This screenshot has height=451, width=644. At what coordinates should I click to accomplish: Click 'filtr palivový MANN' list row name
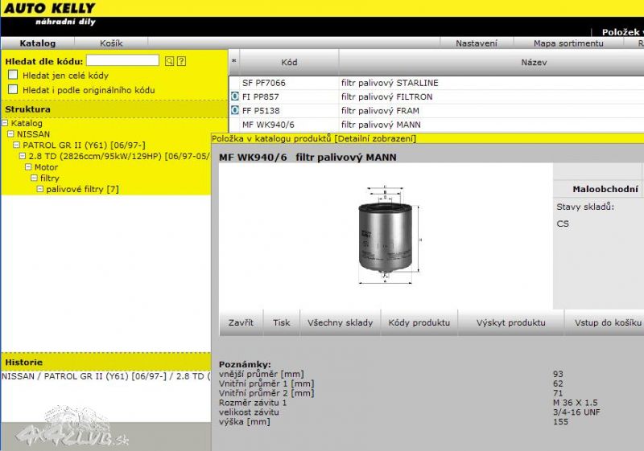pos(381,125)
